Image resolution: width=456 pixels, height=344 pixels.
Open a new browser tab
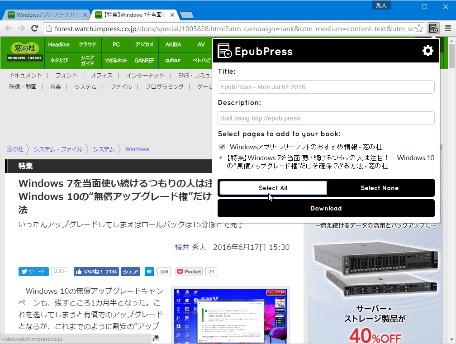[186, 15]
